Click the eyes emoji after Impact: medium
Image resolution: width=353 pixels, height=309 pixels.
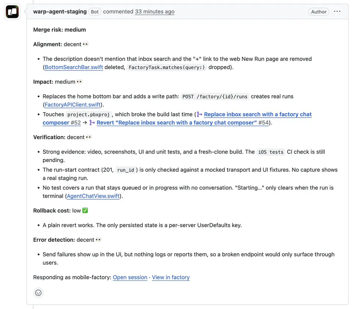(79, 82)
